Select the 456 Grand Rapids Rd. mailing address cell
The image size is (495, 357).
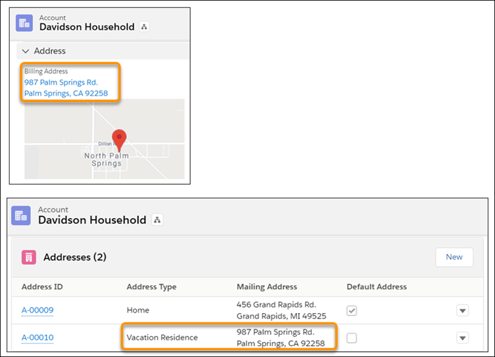tap(282, 310)
